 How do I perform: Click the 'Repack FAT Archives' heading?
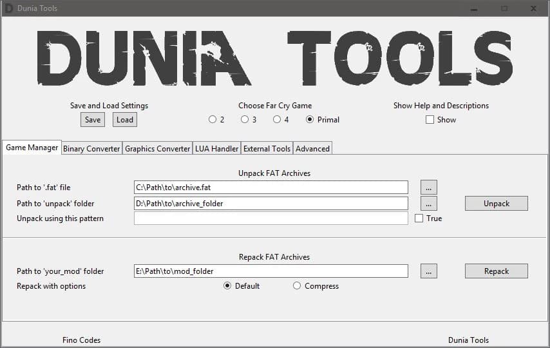point(274,257)
